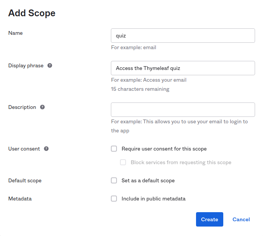Click the Add Scope heading
This screenshot has width=263, height=236.
32,13
